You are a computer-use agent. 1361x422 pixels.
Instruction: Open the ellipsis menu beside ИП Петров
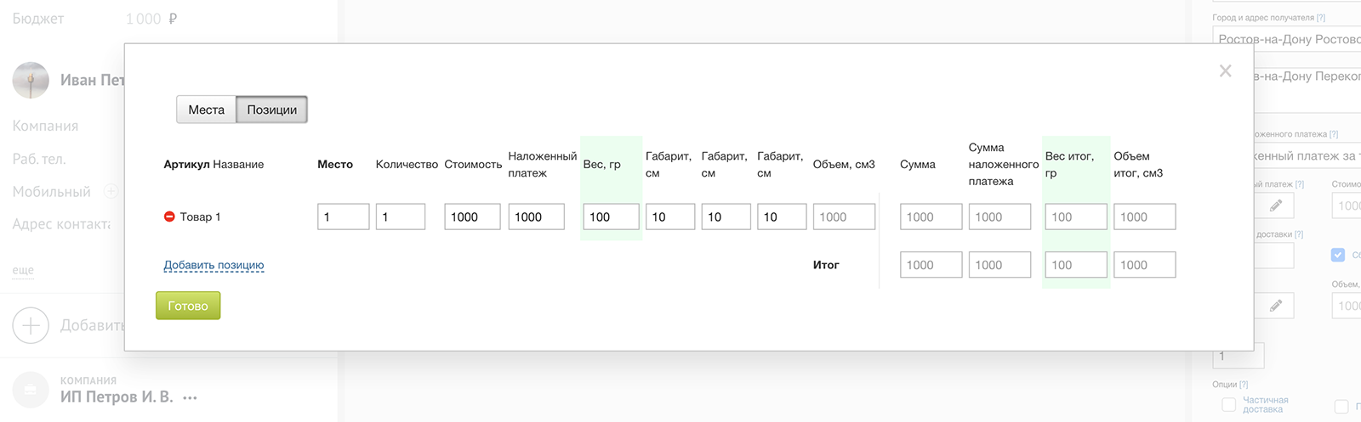[190, 397]
